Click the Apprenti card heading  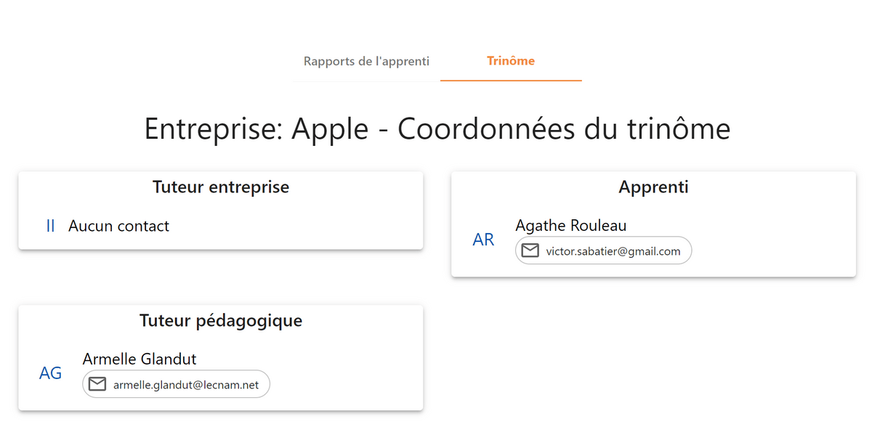pyautogui.click(x=654, y=187)
